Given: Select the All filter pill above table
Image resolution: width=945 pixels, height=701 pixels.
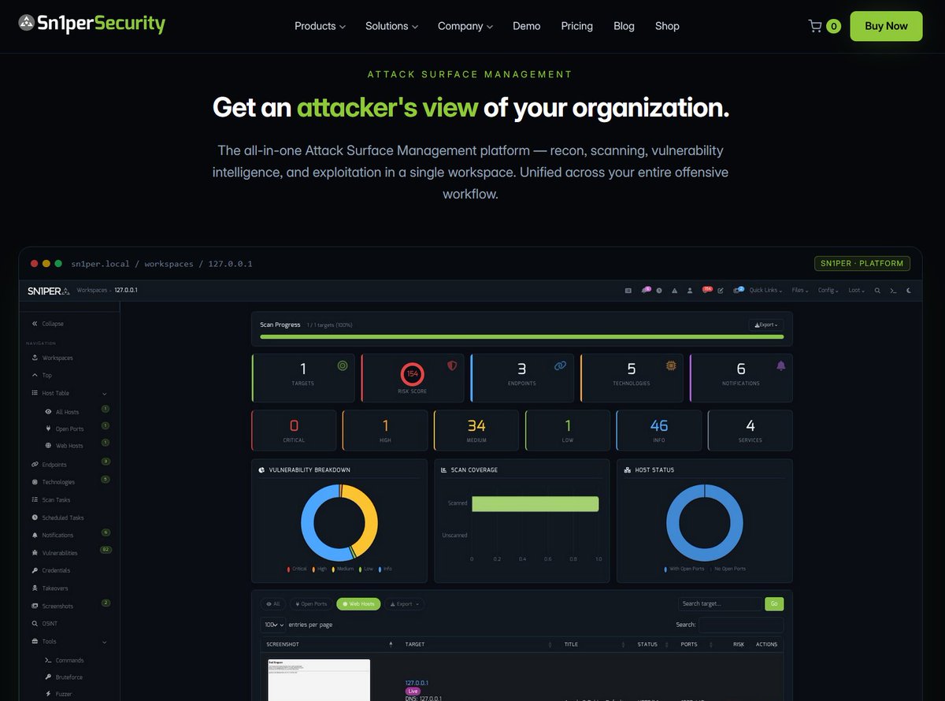Looking at the screenshot, I should (x=272, y=604).
